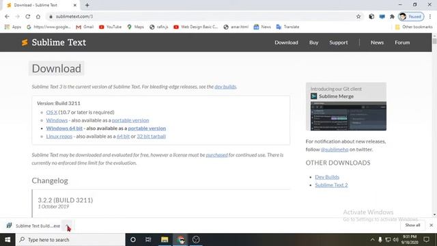
Task: Click the Paused profile button
Action: [x=411, y=16]
